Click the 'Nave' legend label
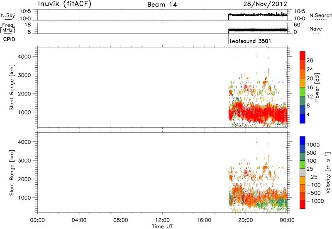332x229 pixels. [x=316, y=29]
